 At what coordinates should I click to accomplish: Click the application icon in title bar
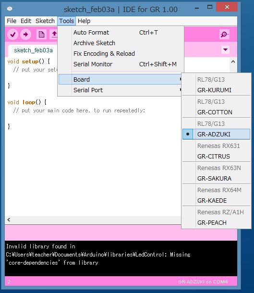(x=10, y=9)
